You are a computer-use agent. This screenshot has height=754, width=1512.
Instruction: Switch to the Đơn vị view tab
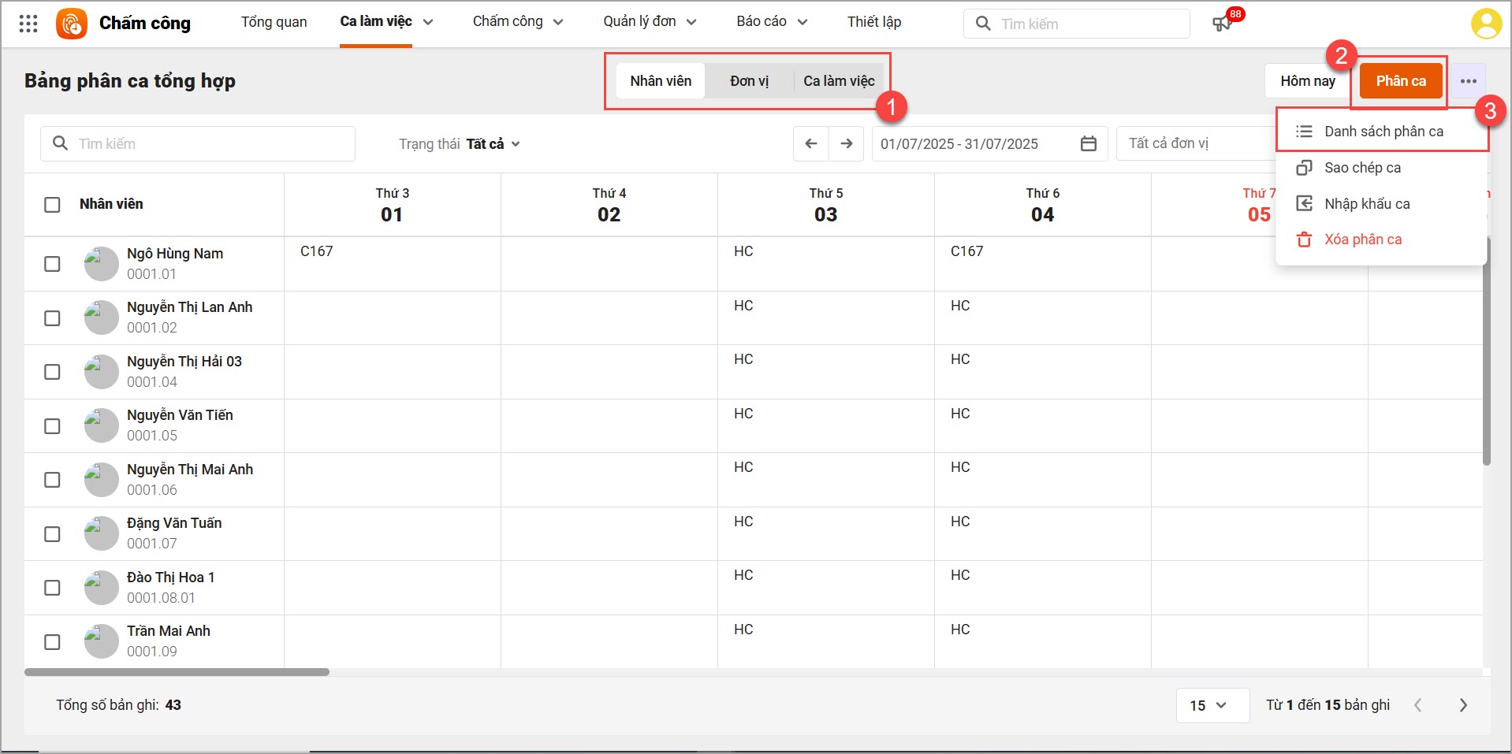(748, 81)
